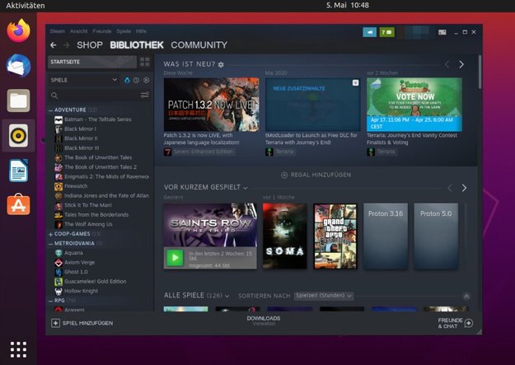Open Terraria tag under tModLoader news
Viewport: 515px width, 365px height.
click(280, 152)
